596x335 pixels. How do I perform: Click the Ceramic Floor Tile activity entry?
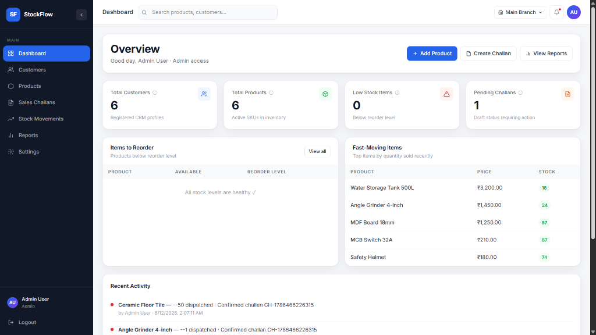341,309
